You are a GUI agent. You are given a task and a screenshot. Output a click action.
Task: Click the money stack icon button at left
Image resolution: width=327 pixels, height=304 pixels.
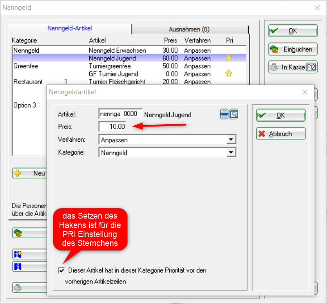pyautogui.click(x=18, y=233)
